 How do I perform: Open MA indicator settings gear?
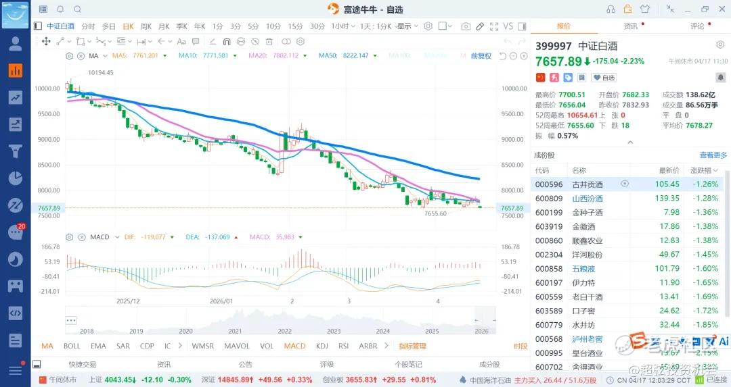[x=70, y=56]
